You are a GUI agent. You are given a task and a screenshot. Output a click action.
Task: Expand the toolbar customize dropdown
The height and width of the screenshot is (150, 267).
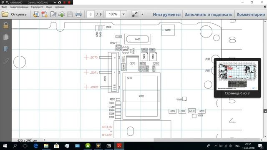(x=142, y=14)
